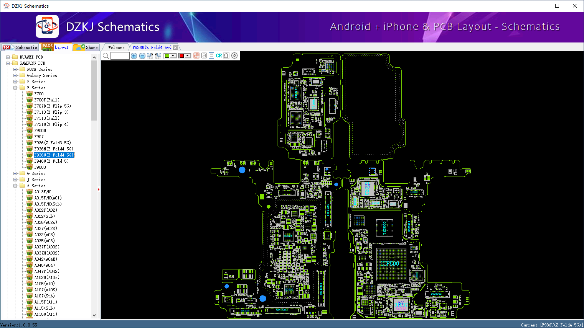
Task: Click the red overlapping squares icon
Action: tap(196, 55)
